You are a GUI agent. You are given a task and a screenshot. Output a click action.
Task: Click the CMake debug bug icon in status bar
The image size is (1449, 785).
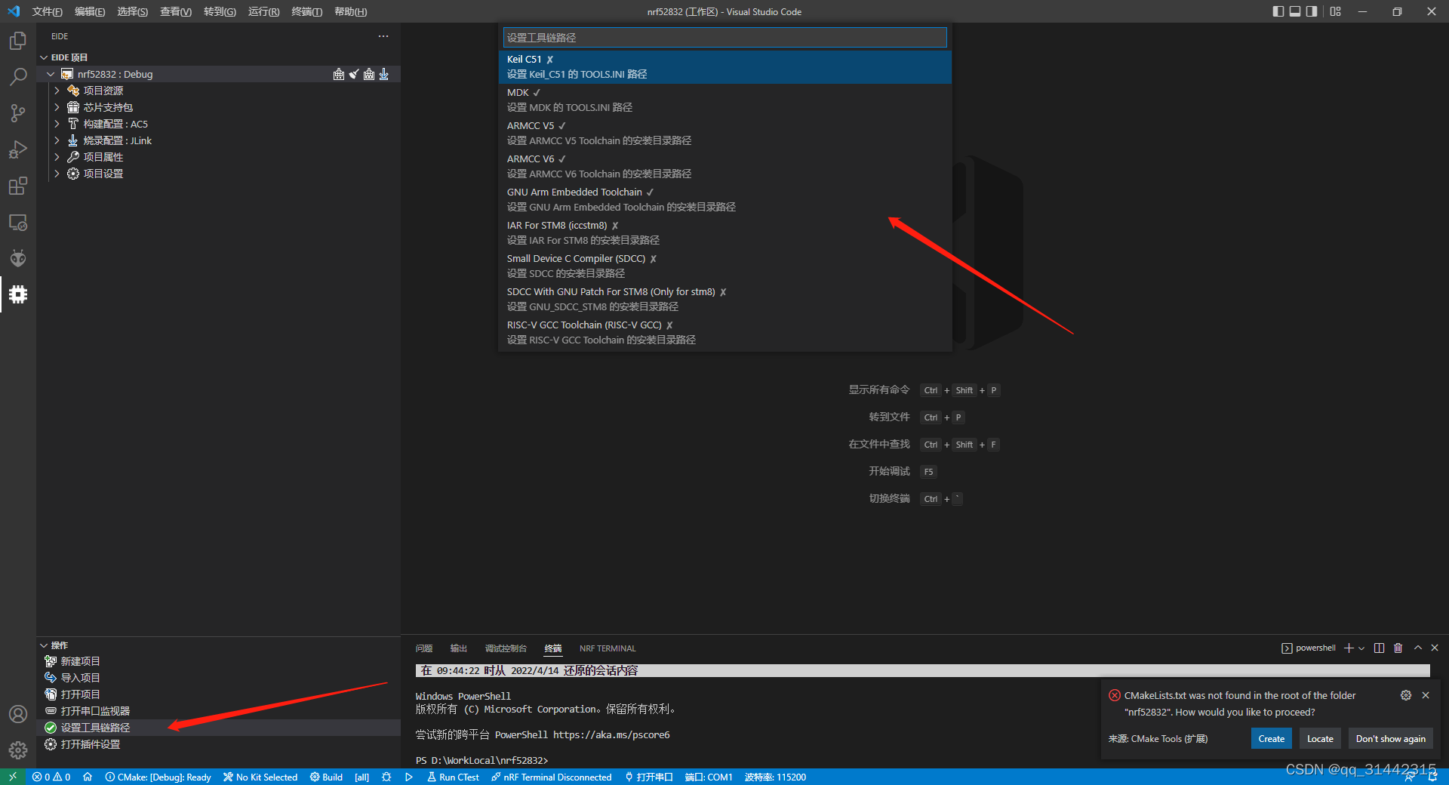386,777
